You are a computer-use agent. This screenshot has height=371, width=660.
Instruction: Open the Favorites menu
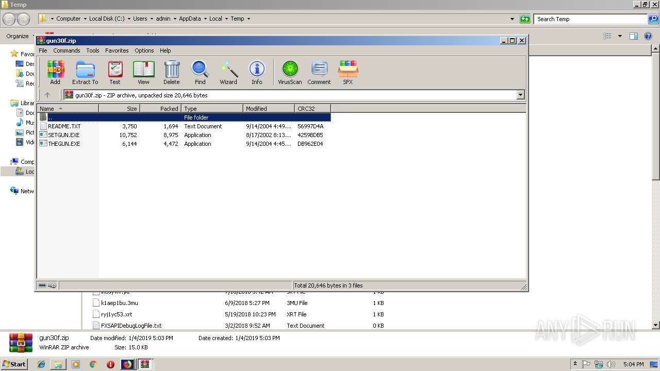117,50
